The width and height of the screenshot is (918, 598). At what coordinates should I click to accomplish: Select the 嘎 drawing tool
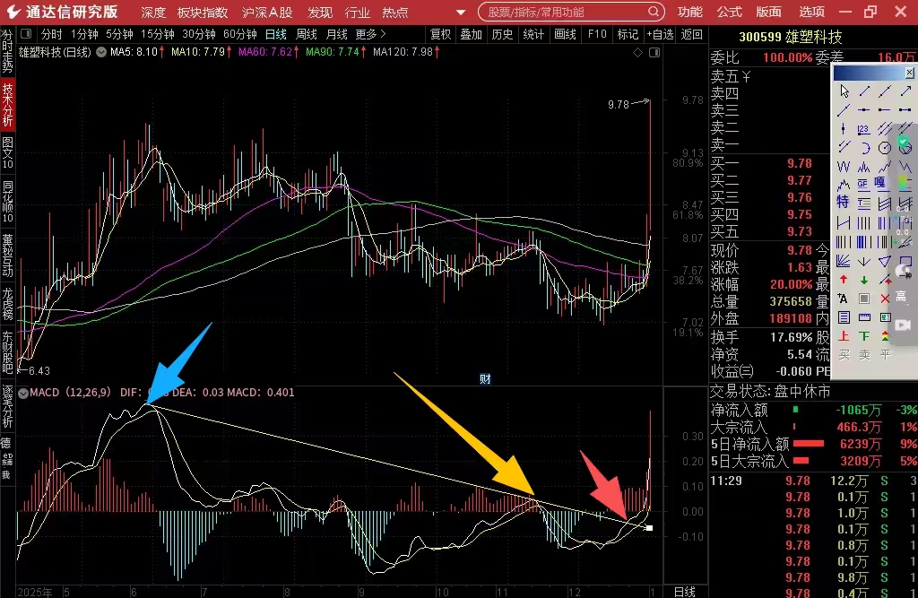(880, 183)
